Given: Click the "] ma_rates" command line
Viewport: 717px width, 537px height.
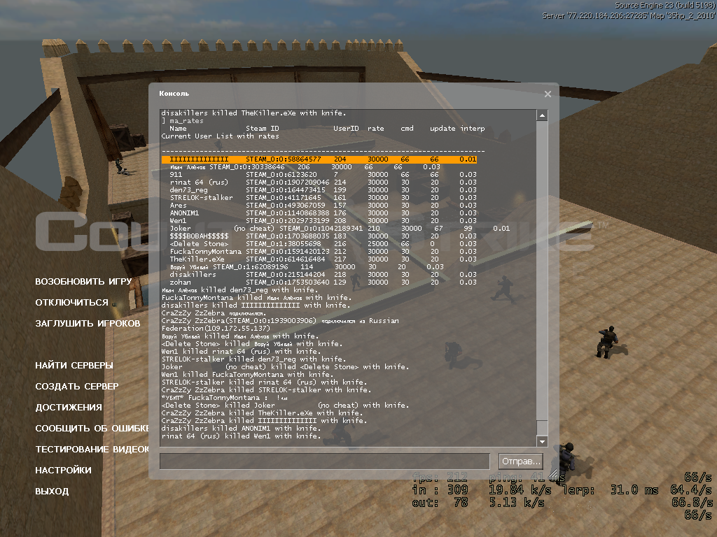Looking at the screenshot, I should (x=183, y=121).
